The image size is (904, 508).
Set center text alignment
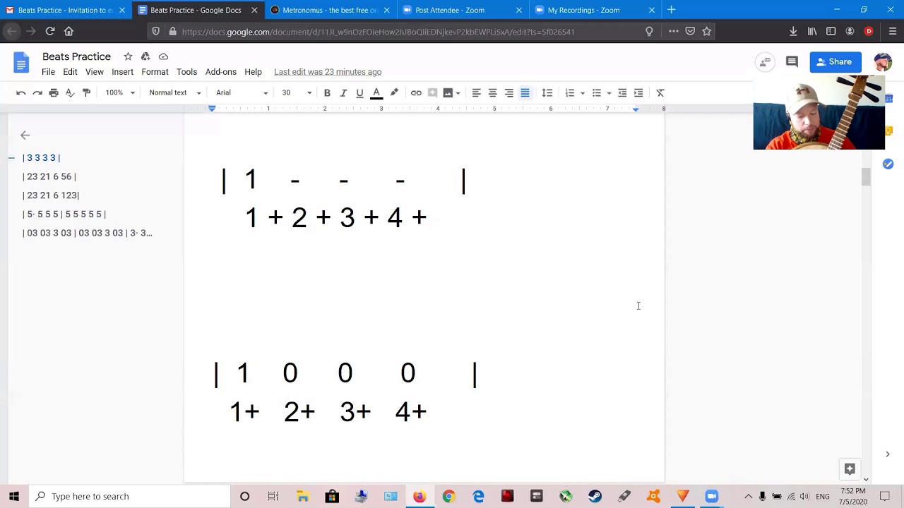(x=492, y=92)
